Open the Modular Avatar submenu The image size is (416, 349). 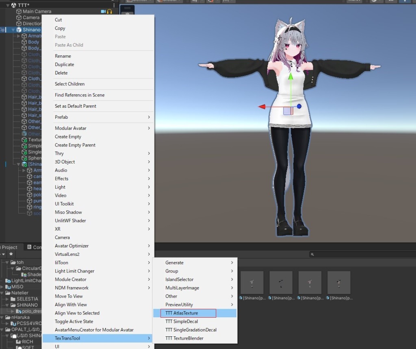[98, 128]
